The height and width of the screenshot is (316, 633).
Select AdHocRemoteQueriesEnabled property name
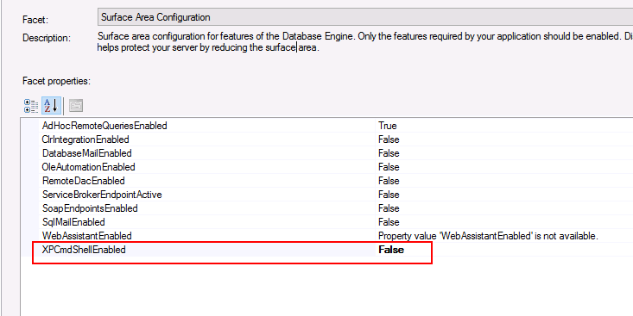tap(104, 126)
